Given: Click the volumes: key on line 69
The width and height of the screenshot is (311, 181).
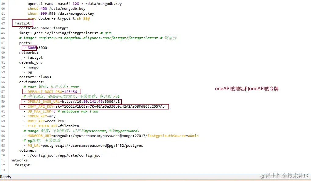Looking at the screenshot, I should 27,151.
